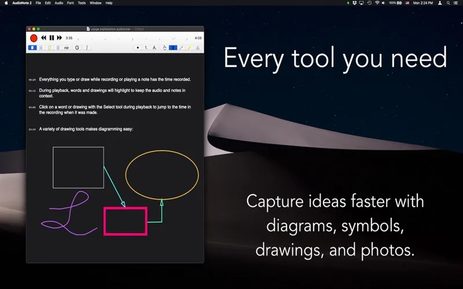
Task: Click the 3:35 elapsed time label
Action: 69,38
